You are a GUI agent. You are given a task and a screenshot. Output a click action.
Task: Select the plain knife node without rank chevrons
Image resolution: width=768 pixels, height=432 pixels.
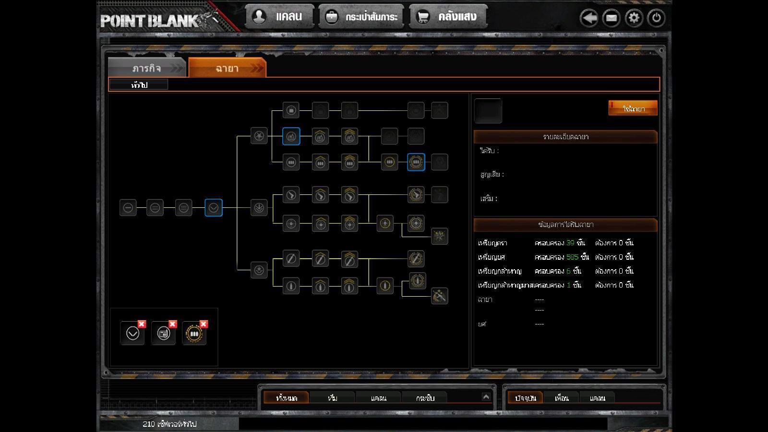(291, 259)
